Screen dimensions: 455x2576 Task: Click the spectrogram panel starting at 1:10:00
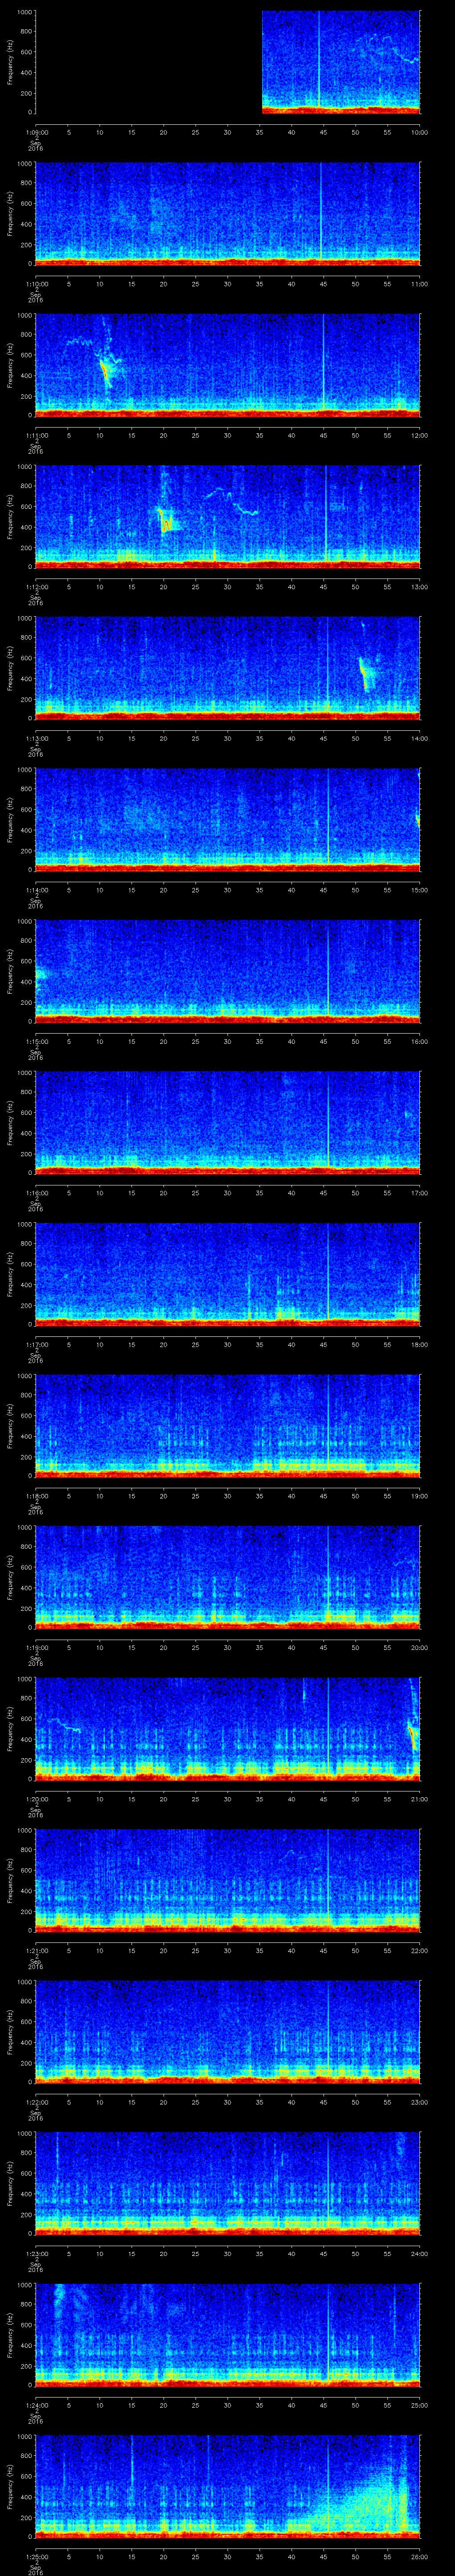228,213
